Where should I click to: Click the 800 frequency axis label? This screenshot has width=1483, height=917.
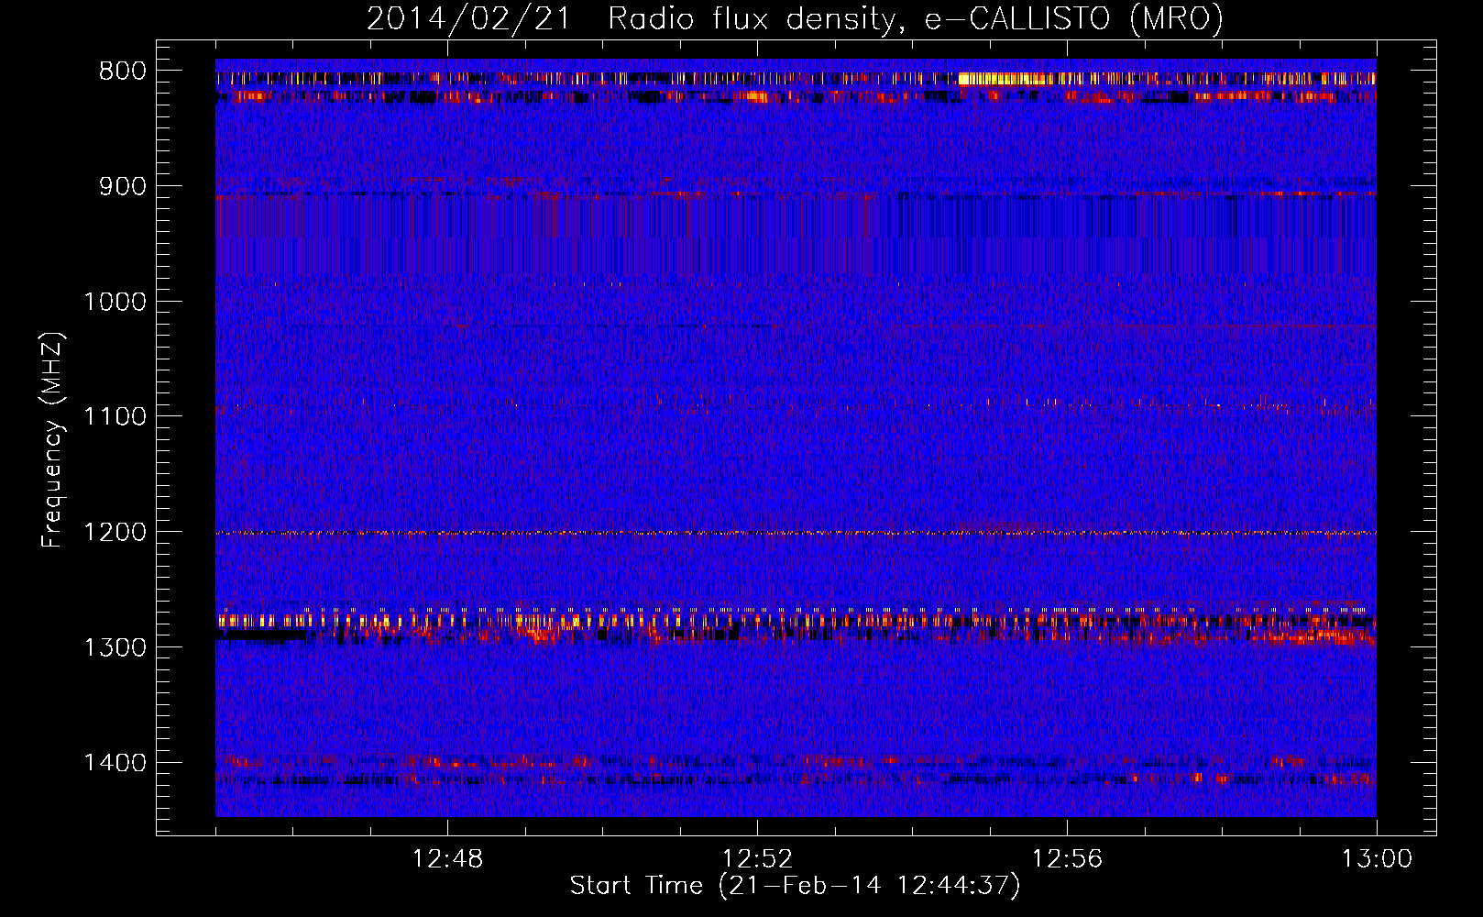[123, 72]
